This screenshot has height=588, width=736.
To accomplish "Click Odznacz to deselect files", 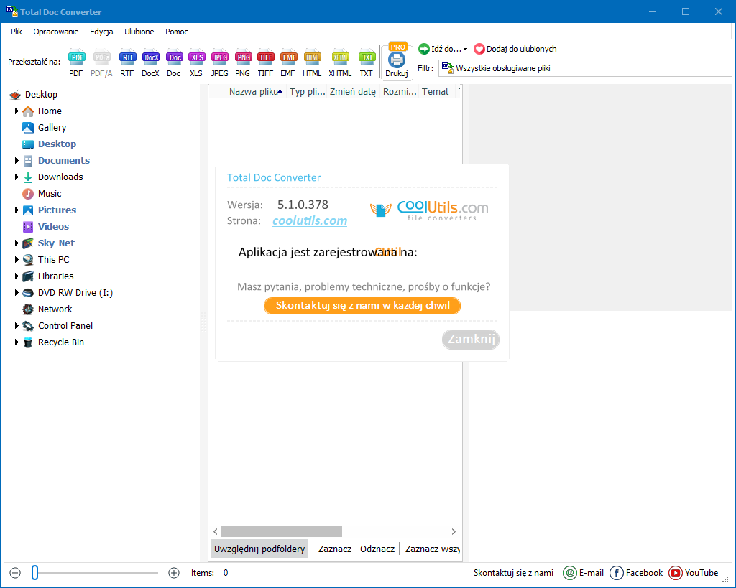I will click(377, 549).
